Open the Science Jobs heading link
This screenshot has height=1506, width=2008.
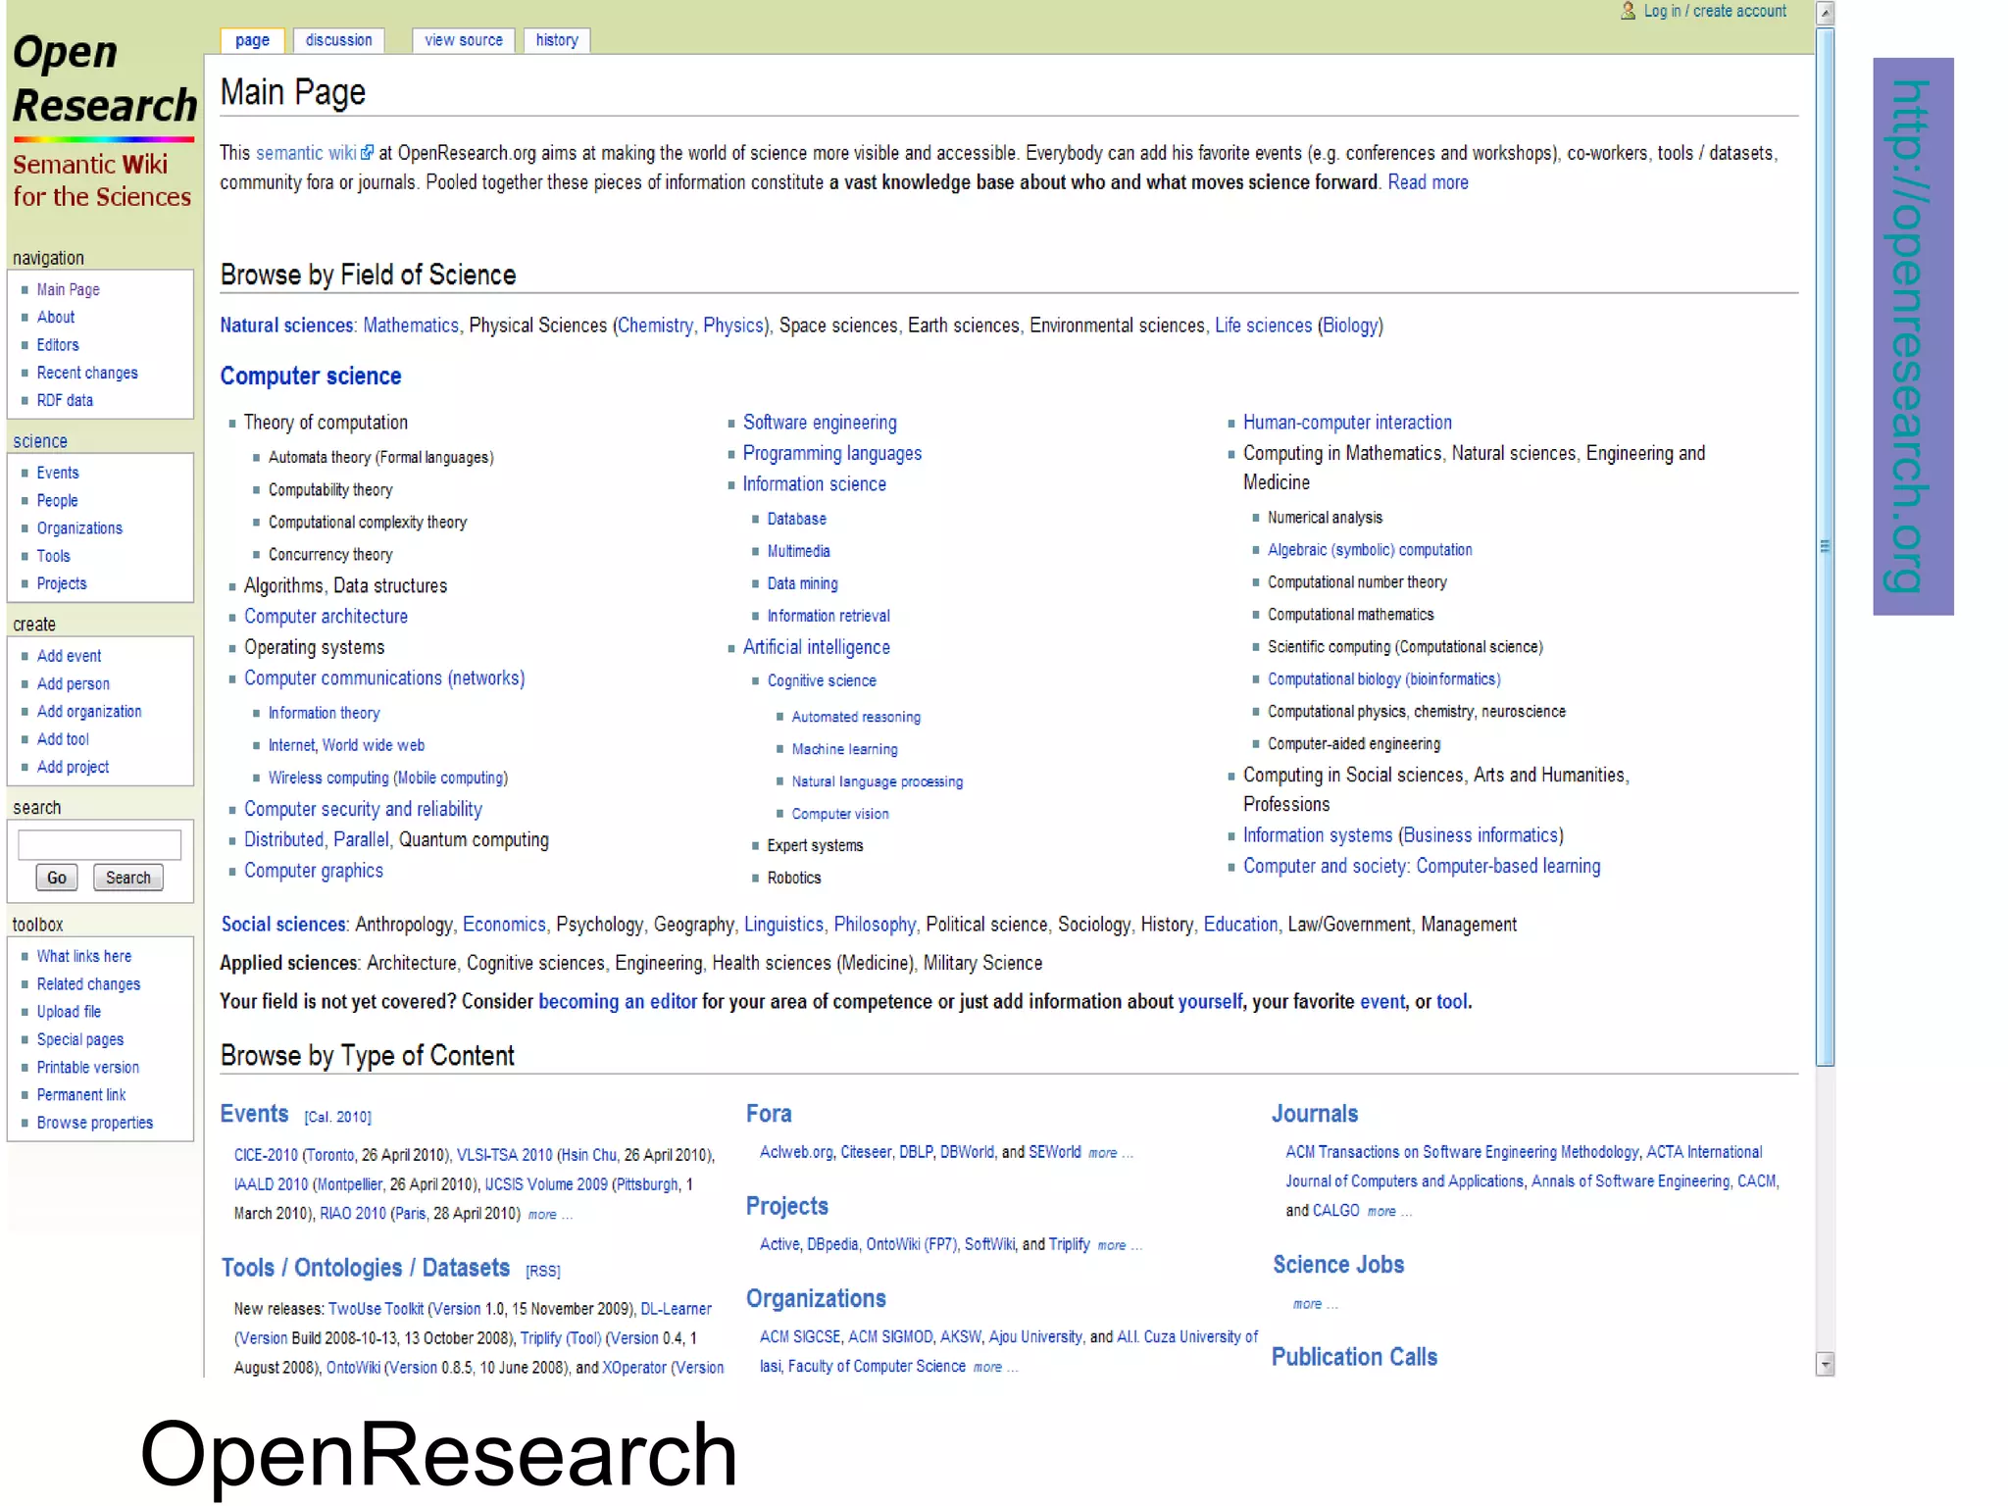tap(1337, 1265)
